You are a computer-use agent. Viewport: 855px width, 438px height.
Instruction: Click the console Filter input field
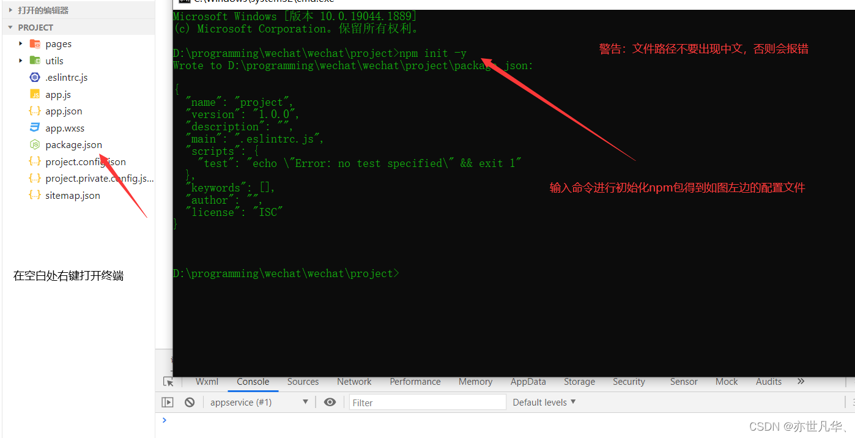pos(427,402)
